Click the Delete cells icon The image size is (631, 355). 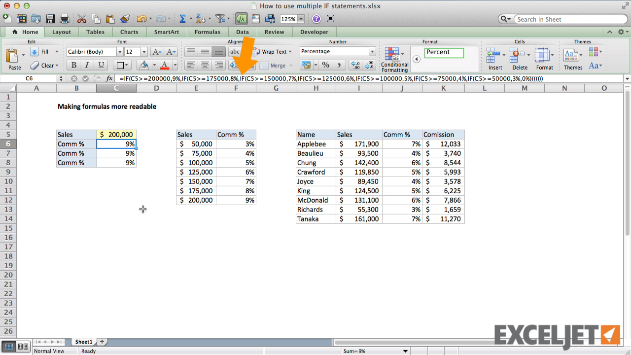[x=517, y=55]
